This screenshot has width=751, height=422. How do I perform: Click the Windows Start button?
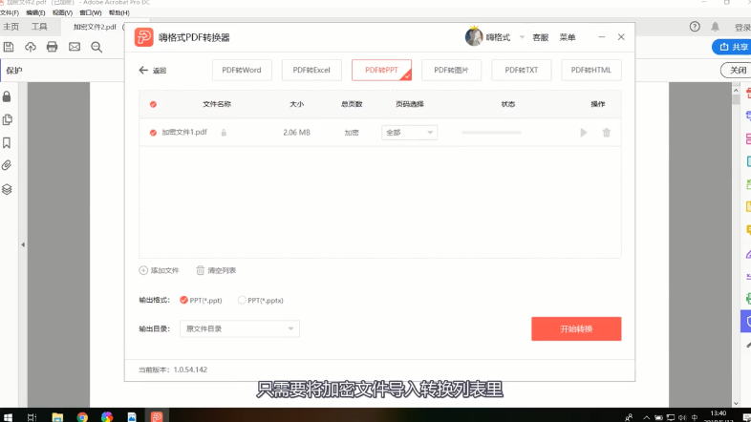pyautogui.click(x=9, y=416)
